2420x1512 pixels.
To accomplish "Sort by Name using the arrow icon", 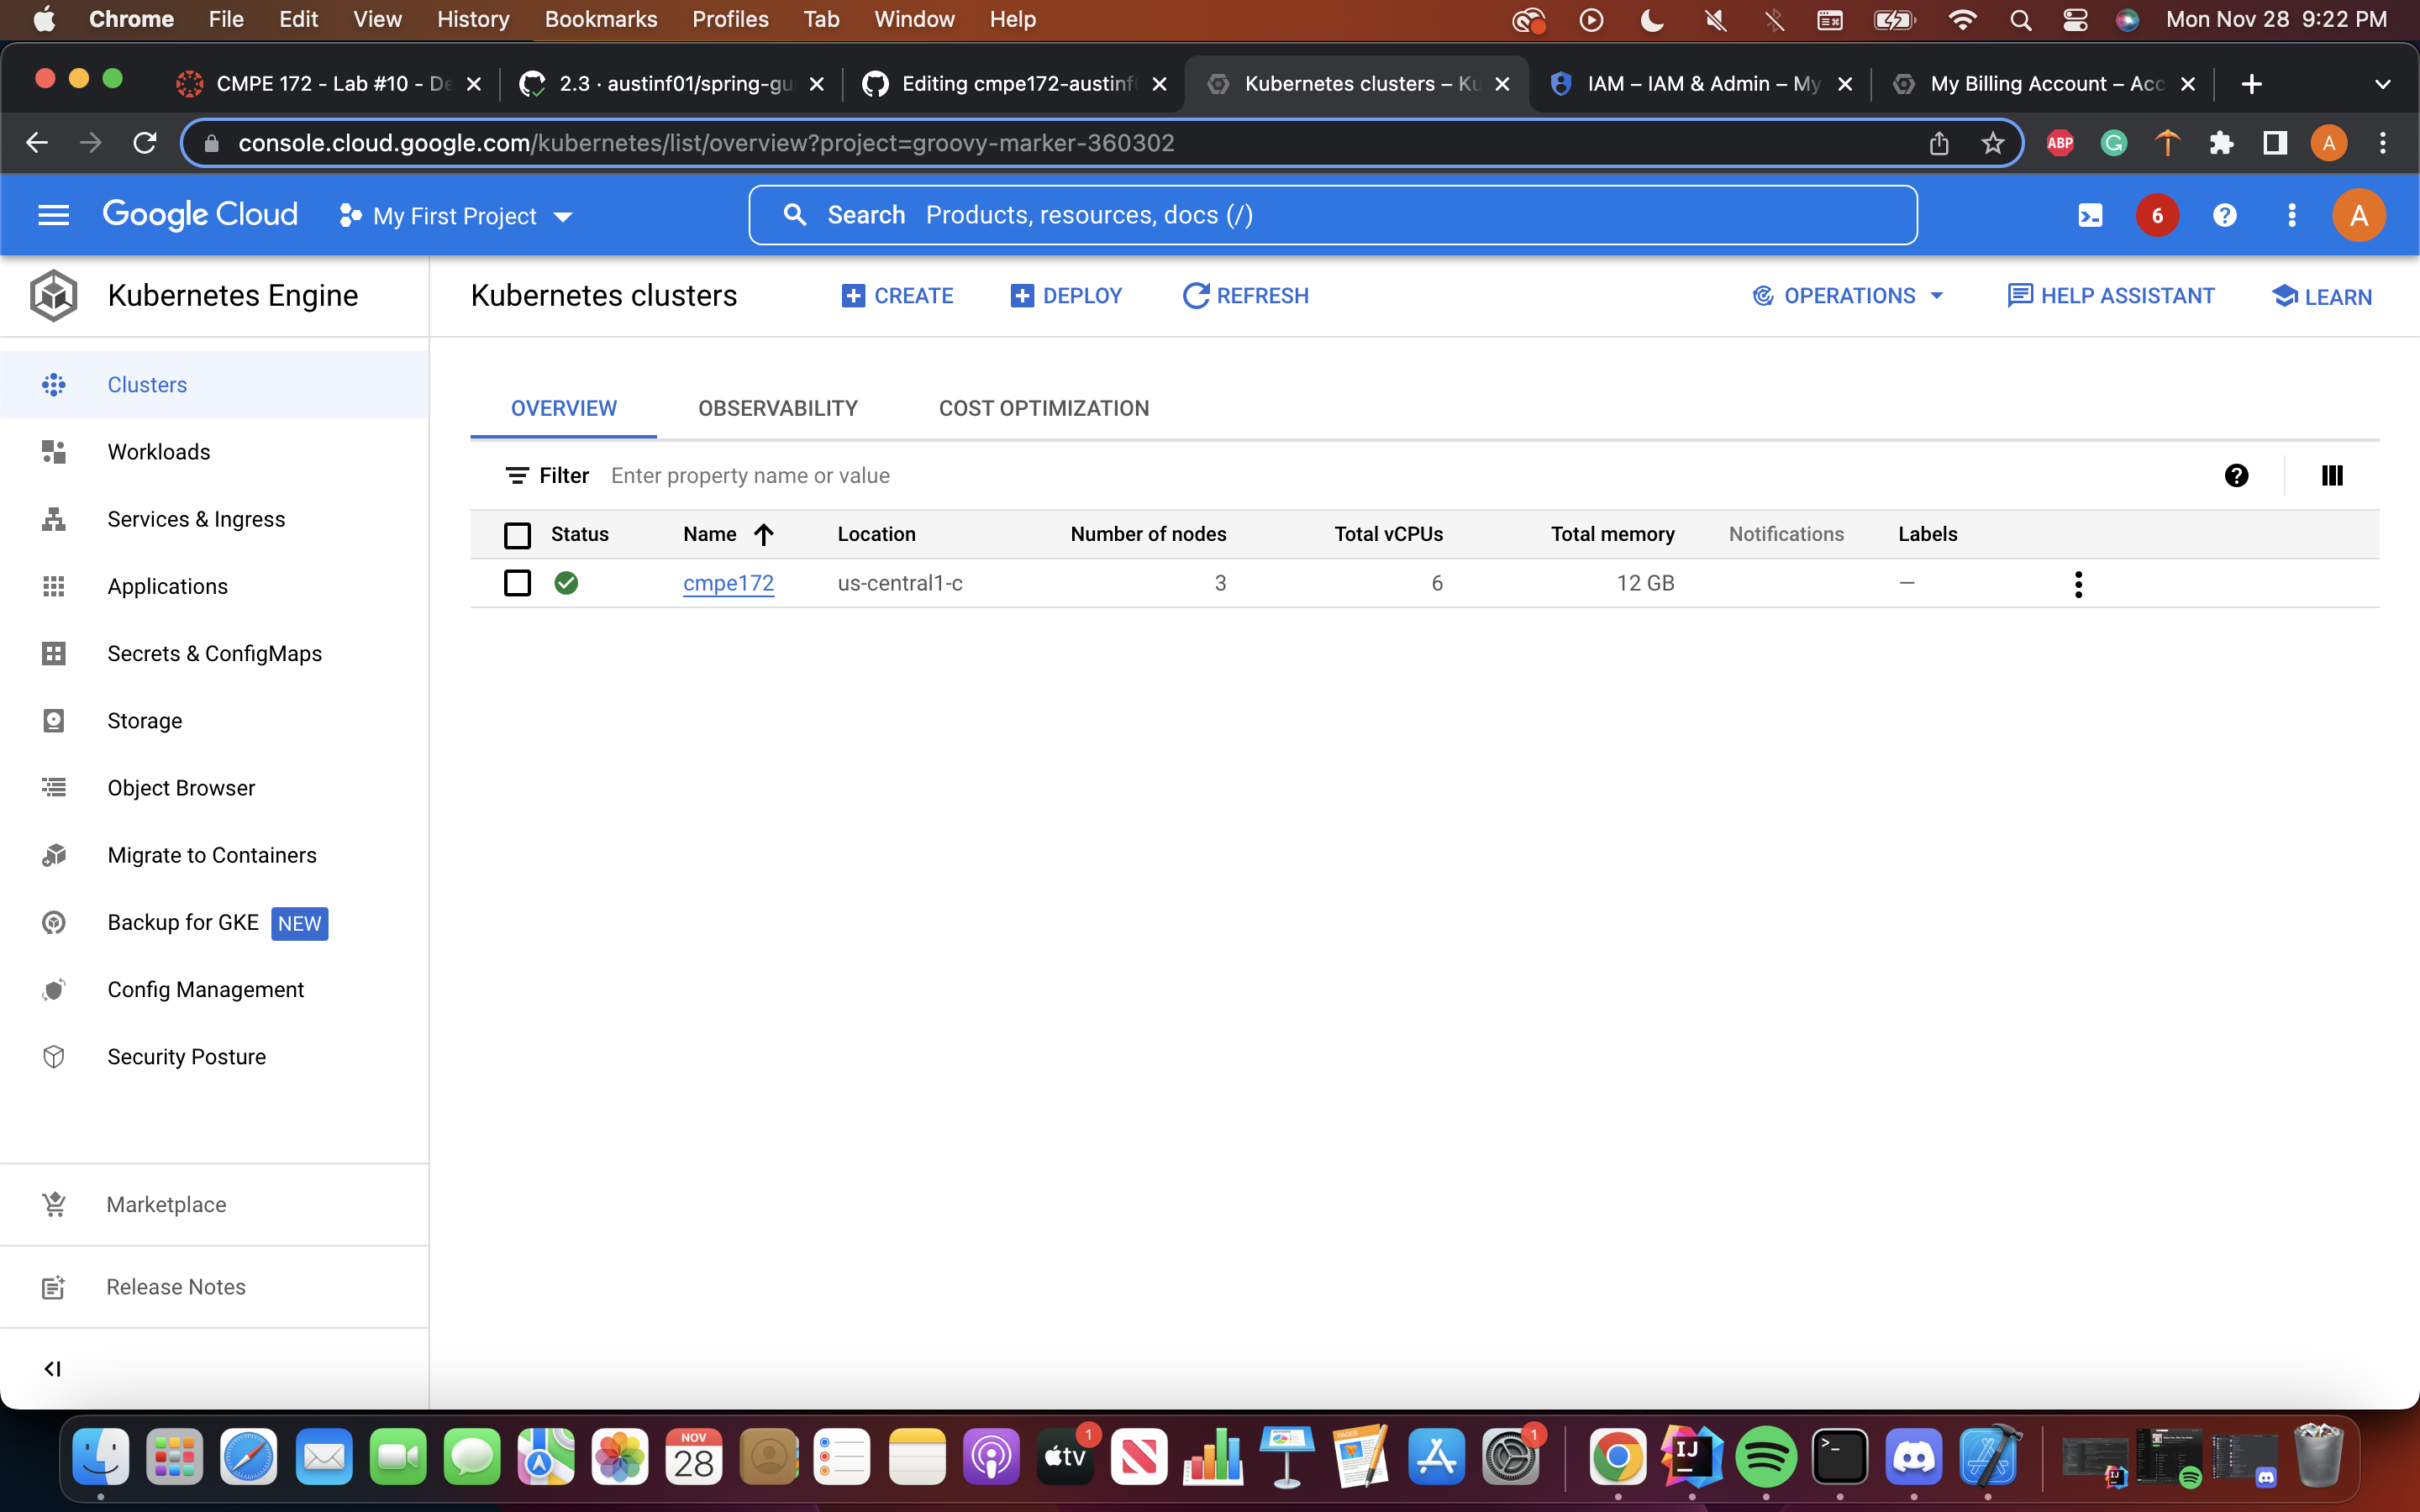I will pos(764,534).
